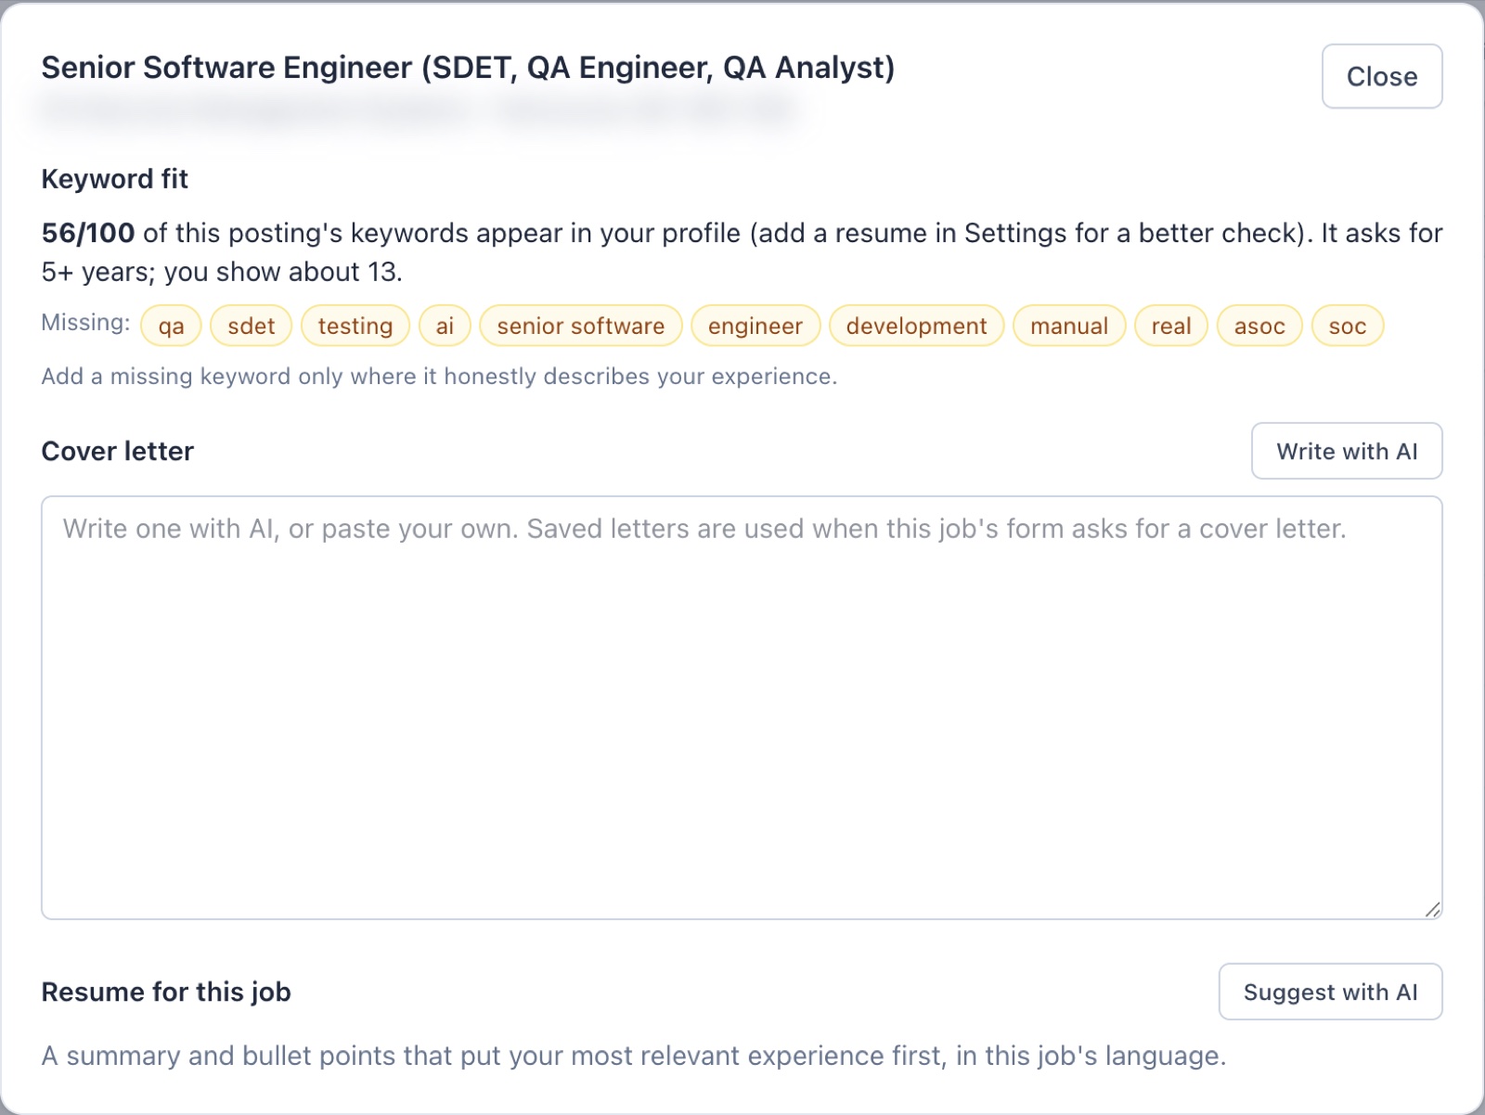Select the 'real' missing keyword chip
The height and width of the screenshot is (1115, 1485).
click(1171, 326)
